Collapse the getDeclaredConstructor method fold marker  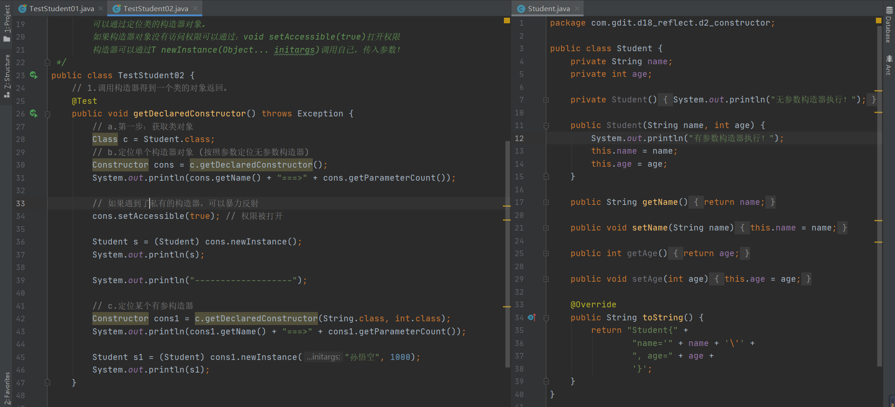point(47,114)
